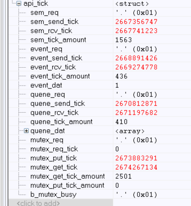Select the event_req member
191x206 pixels.
point(46,49)
